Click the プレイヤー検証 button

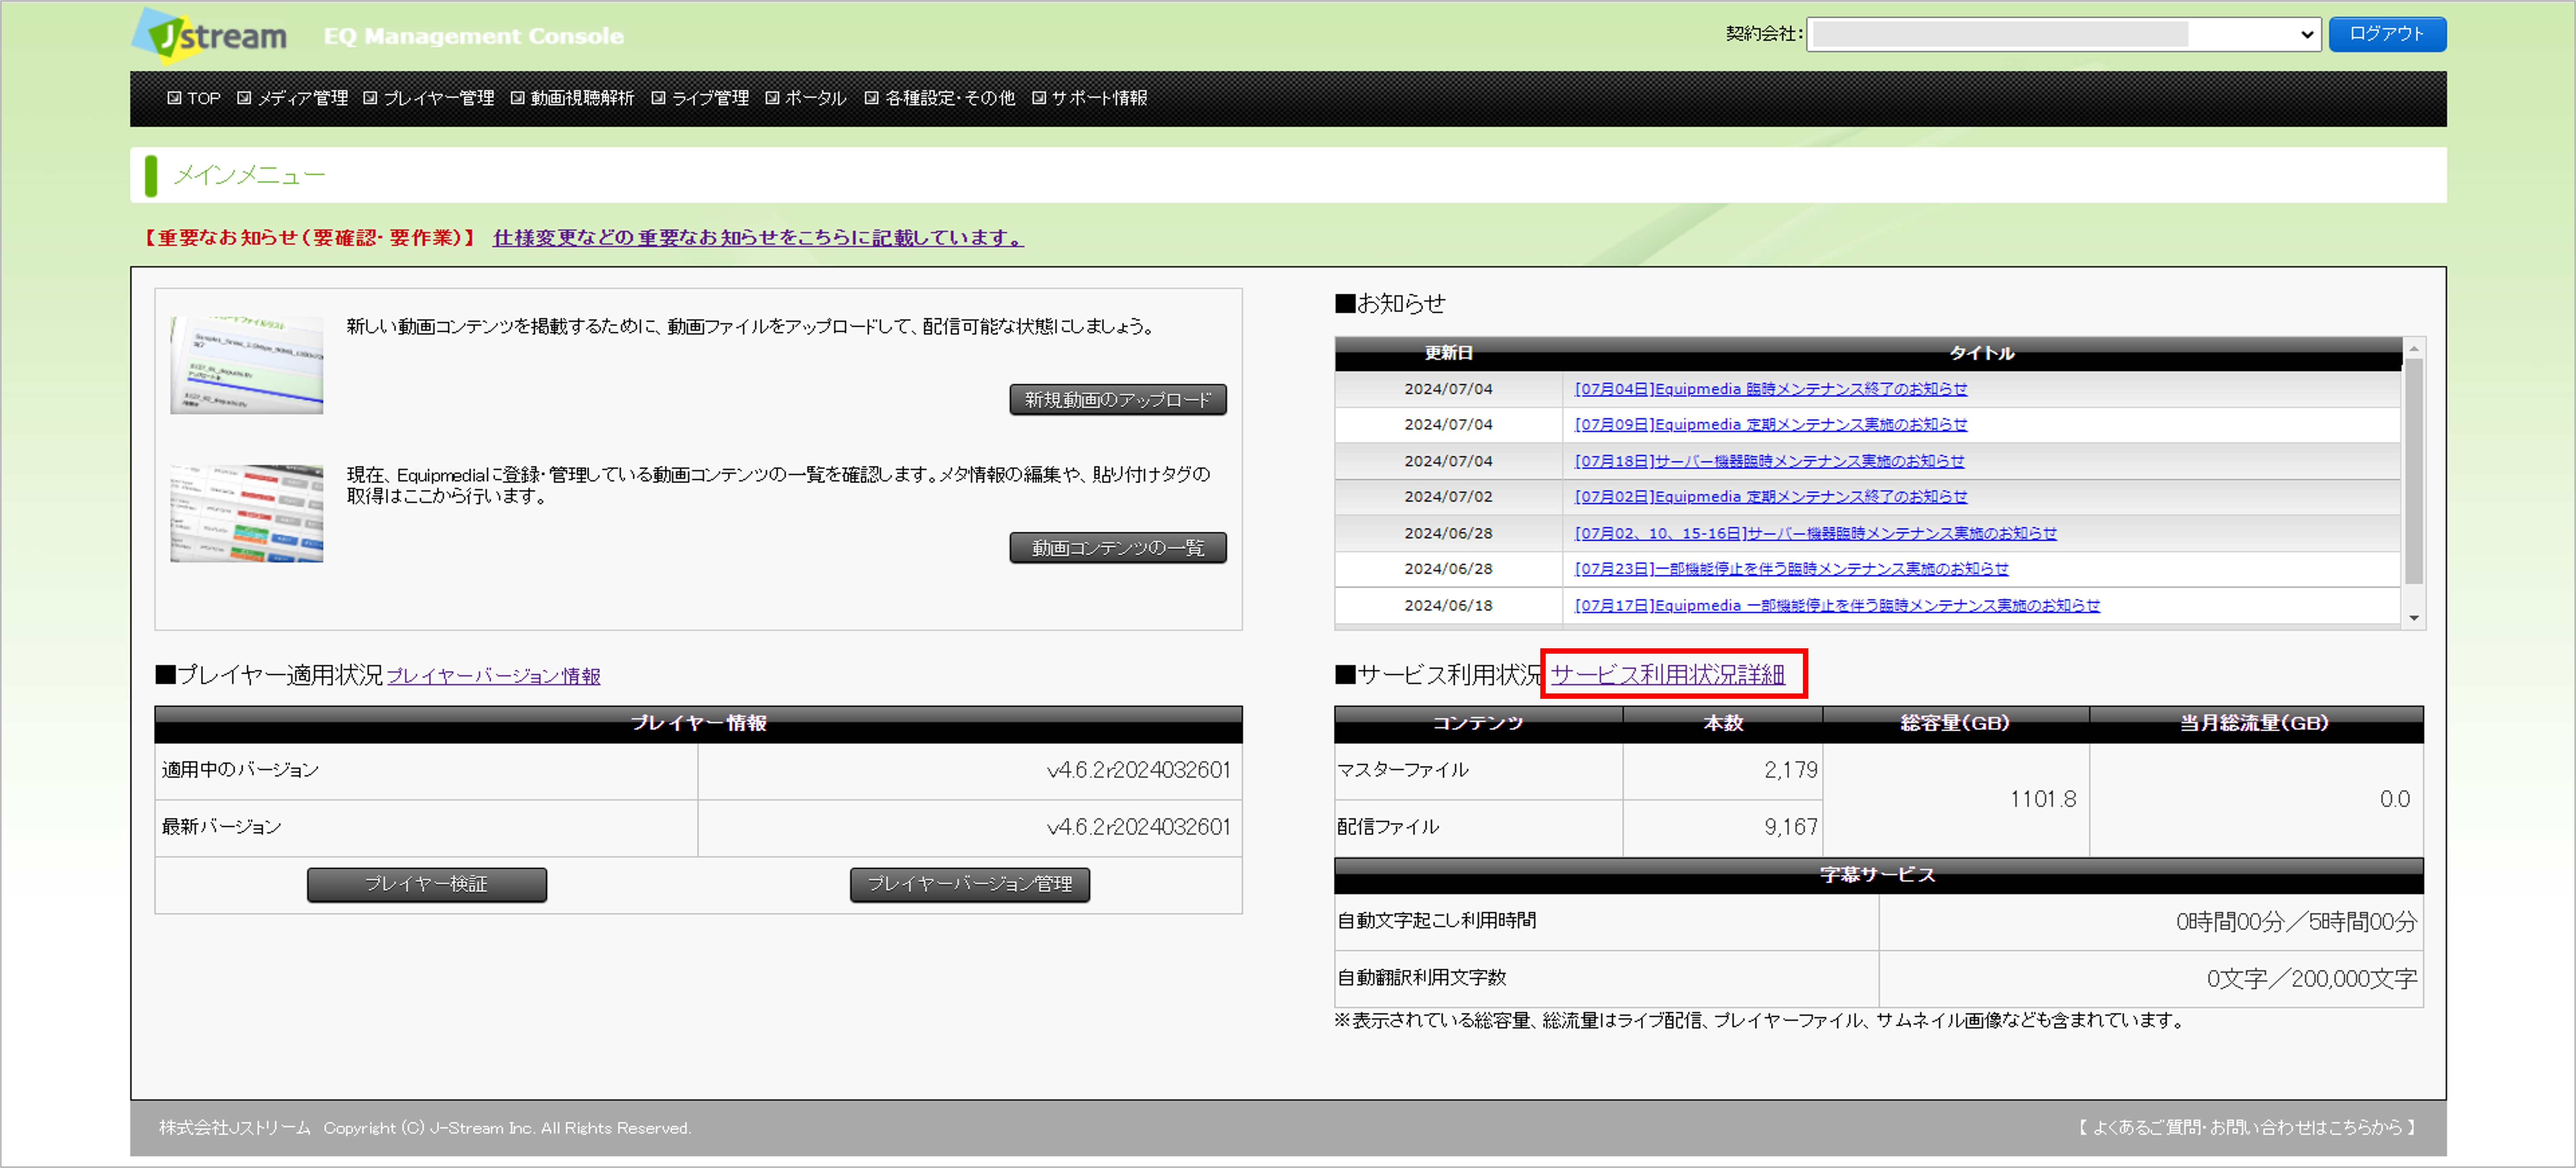pos(426,884)
